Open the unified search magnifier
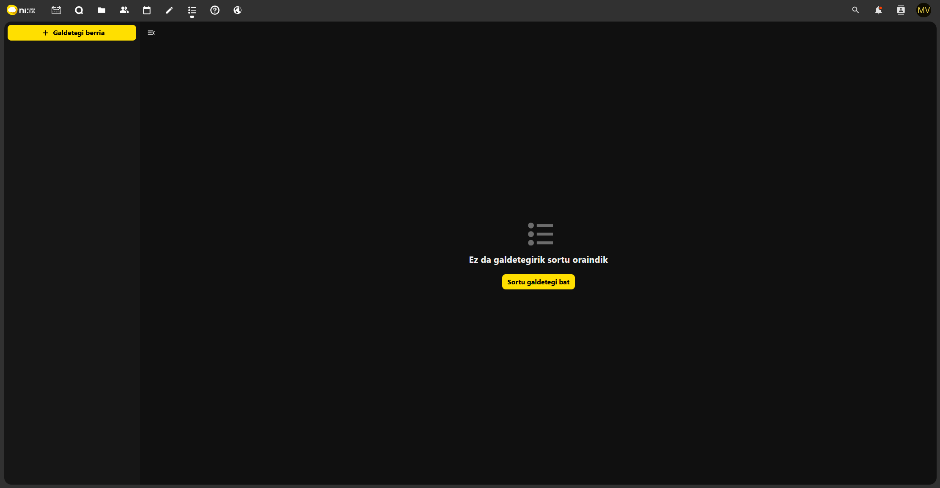Screen dimensions: 940x488 pyautogui.click(x=855, y=10)
